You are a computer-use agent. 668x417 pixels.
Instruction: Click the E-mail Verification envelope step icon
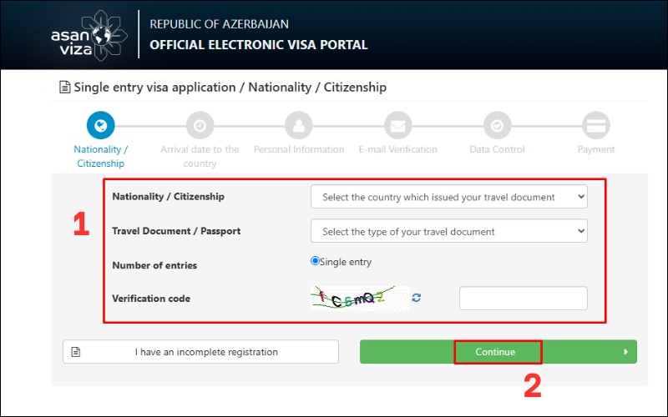pos(397,127)
